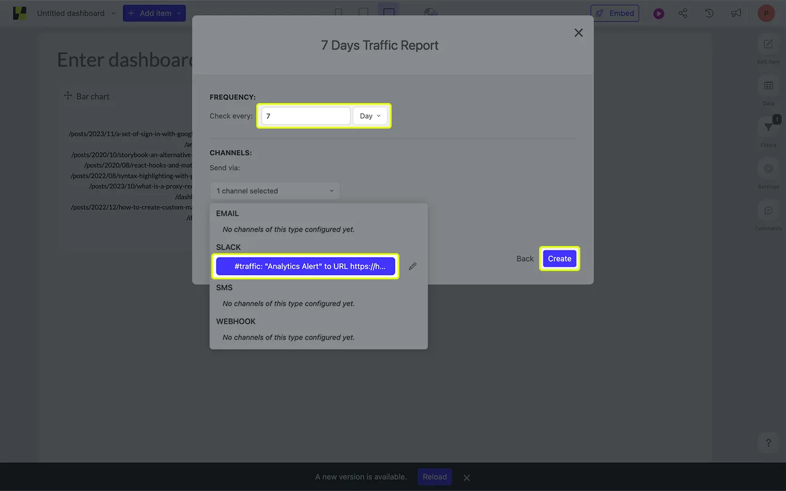Open the 1 channel selected dropdown
Screen dimensions: 786x491
275,191
